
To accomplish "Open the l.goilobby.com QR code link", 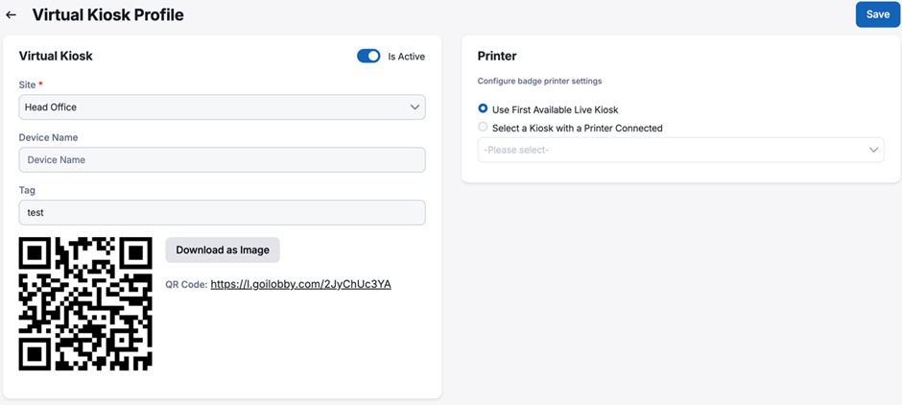I will 301,284.
